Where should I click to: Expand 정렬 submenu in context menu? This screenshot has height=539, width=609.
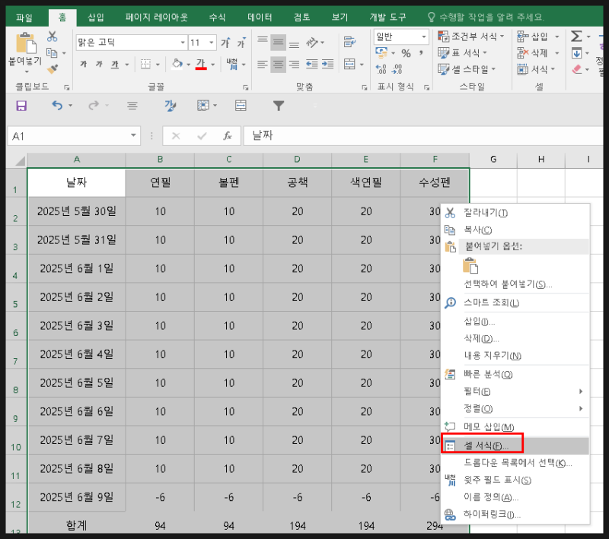515,408
